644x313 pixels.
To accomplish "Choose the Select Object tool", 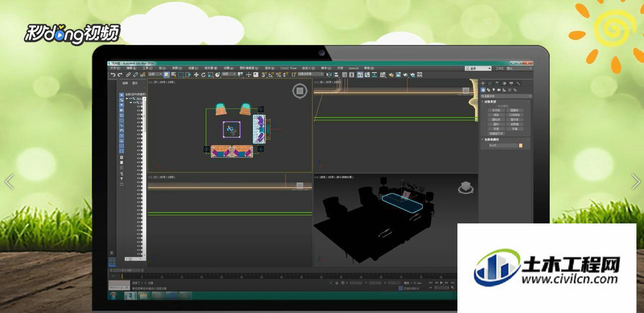I will pos(166,74).
